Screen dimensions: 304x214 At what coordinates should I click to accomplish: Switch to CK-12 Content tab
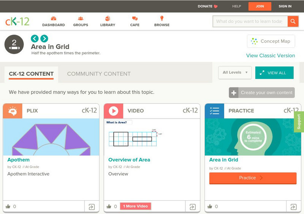point(31,74)
